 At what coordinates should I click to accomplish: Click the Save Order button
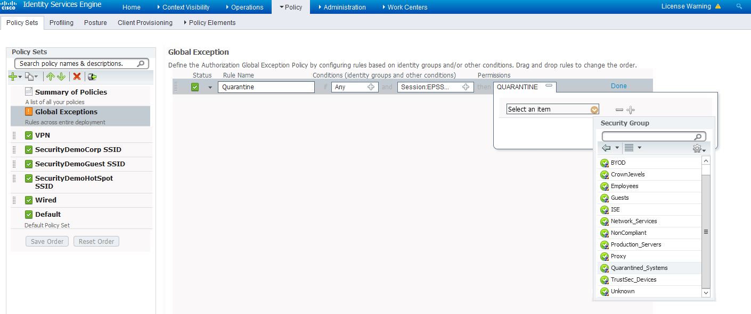(47, 241)
